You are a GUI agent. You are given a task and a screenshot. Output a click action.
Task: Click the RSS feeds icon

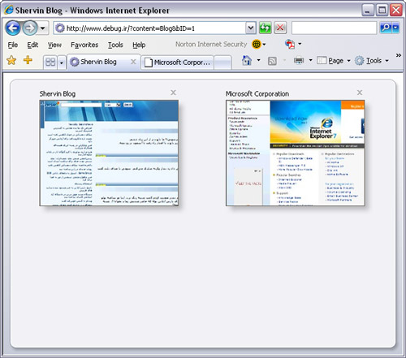pyautogui.click(x=272, y=61)
